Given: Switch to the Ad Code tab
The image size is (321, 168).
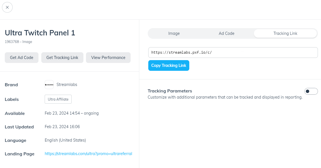Looking at the screenshot, I should pos(226,33).
